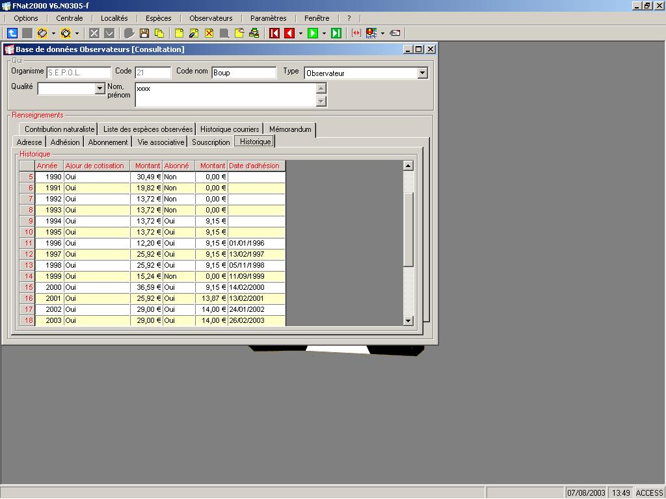Open the dropdown arrow beside the colored grid icon
The width and height of the screenshot is (666, 499).
pos(382,33)
